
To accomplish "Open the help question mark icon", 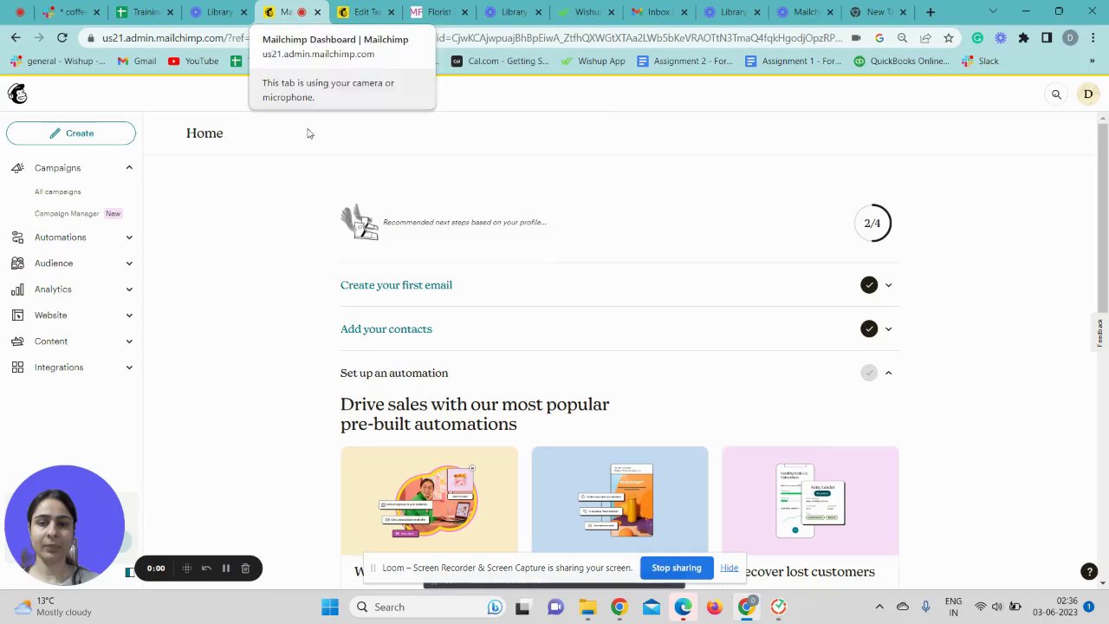I will (x=1089, y=572).
